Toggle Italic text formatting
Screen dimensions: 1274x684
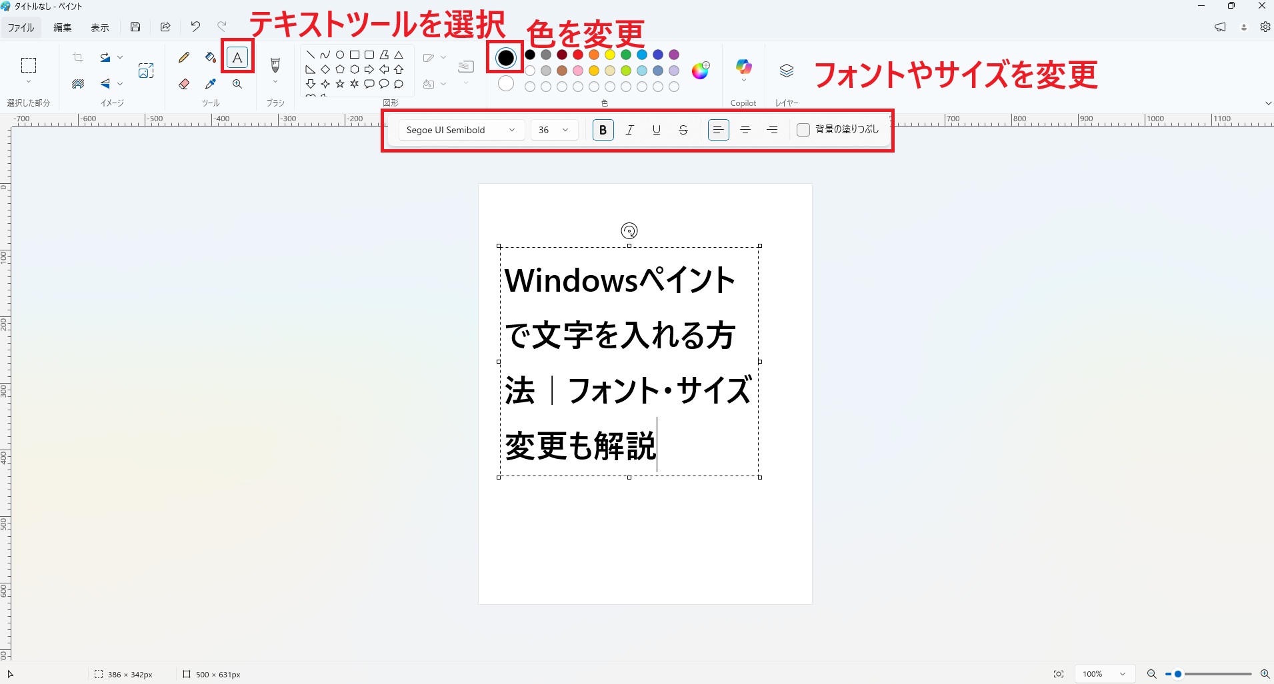pyautogui.click(x=629, y=130)
